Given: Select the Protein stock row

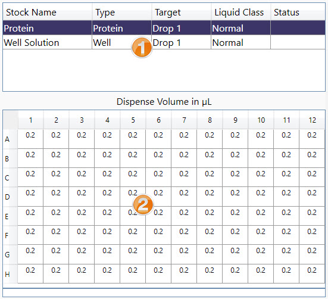Looking at the screenshot, I should [164, 28].
